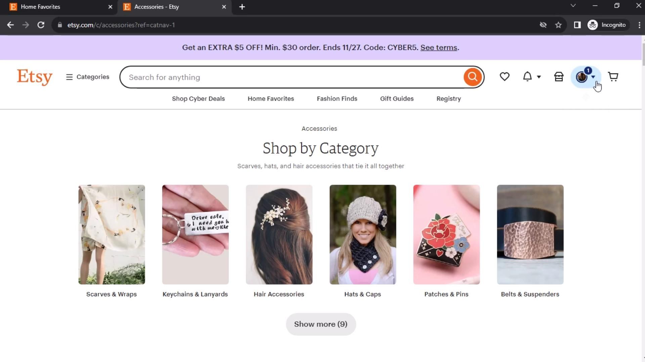Expand Show more (9) categories
The width and height of the screenshot is (645, 362).
pos(320,324)
